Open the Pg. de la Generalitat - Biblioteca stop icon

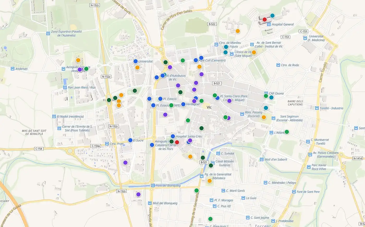point(202,176)
